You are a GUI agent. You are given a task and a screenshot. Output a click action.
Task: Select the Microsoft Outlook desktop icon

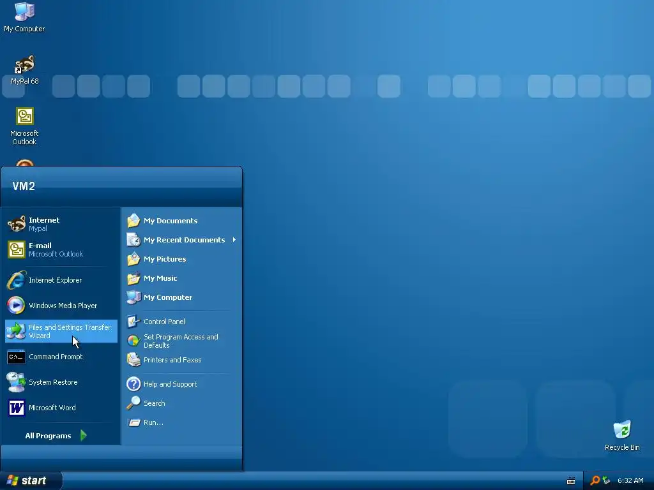tap(24, 126)
